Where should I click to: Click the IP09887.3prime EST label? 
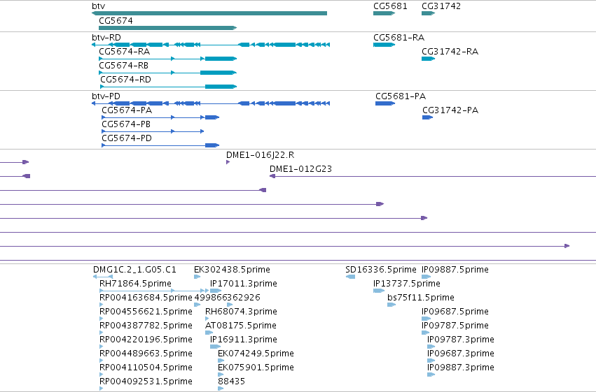click(x=461, y=368)
